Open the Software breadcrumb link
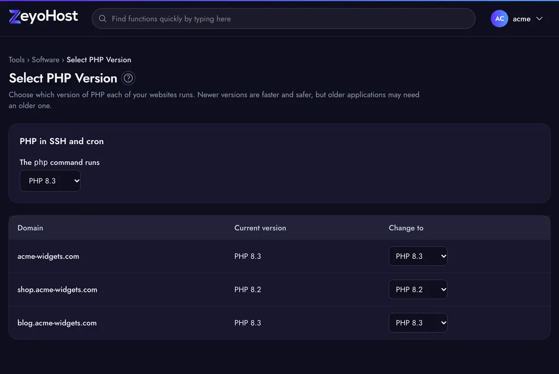Image resolution: width=559 pixels, height=374 pixels. coord(46,60)
